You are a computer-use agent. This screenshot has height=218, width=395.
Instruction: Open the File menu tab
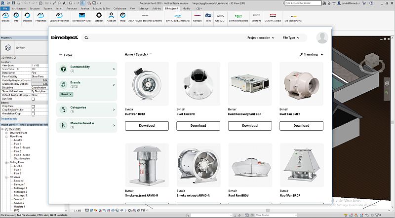click(x=5, y=8)
